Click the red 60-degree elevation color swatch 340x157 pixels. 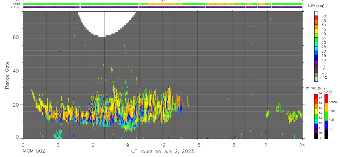(316, 18)
